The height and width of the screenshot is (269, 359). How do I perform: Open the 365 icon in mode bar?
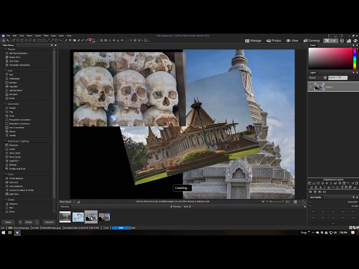click(342, 41)
